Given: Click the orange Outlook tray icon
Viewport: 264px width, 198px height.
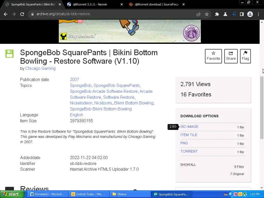Looking at the screenshot, I should coord(240,194).
